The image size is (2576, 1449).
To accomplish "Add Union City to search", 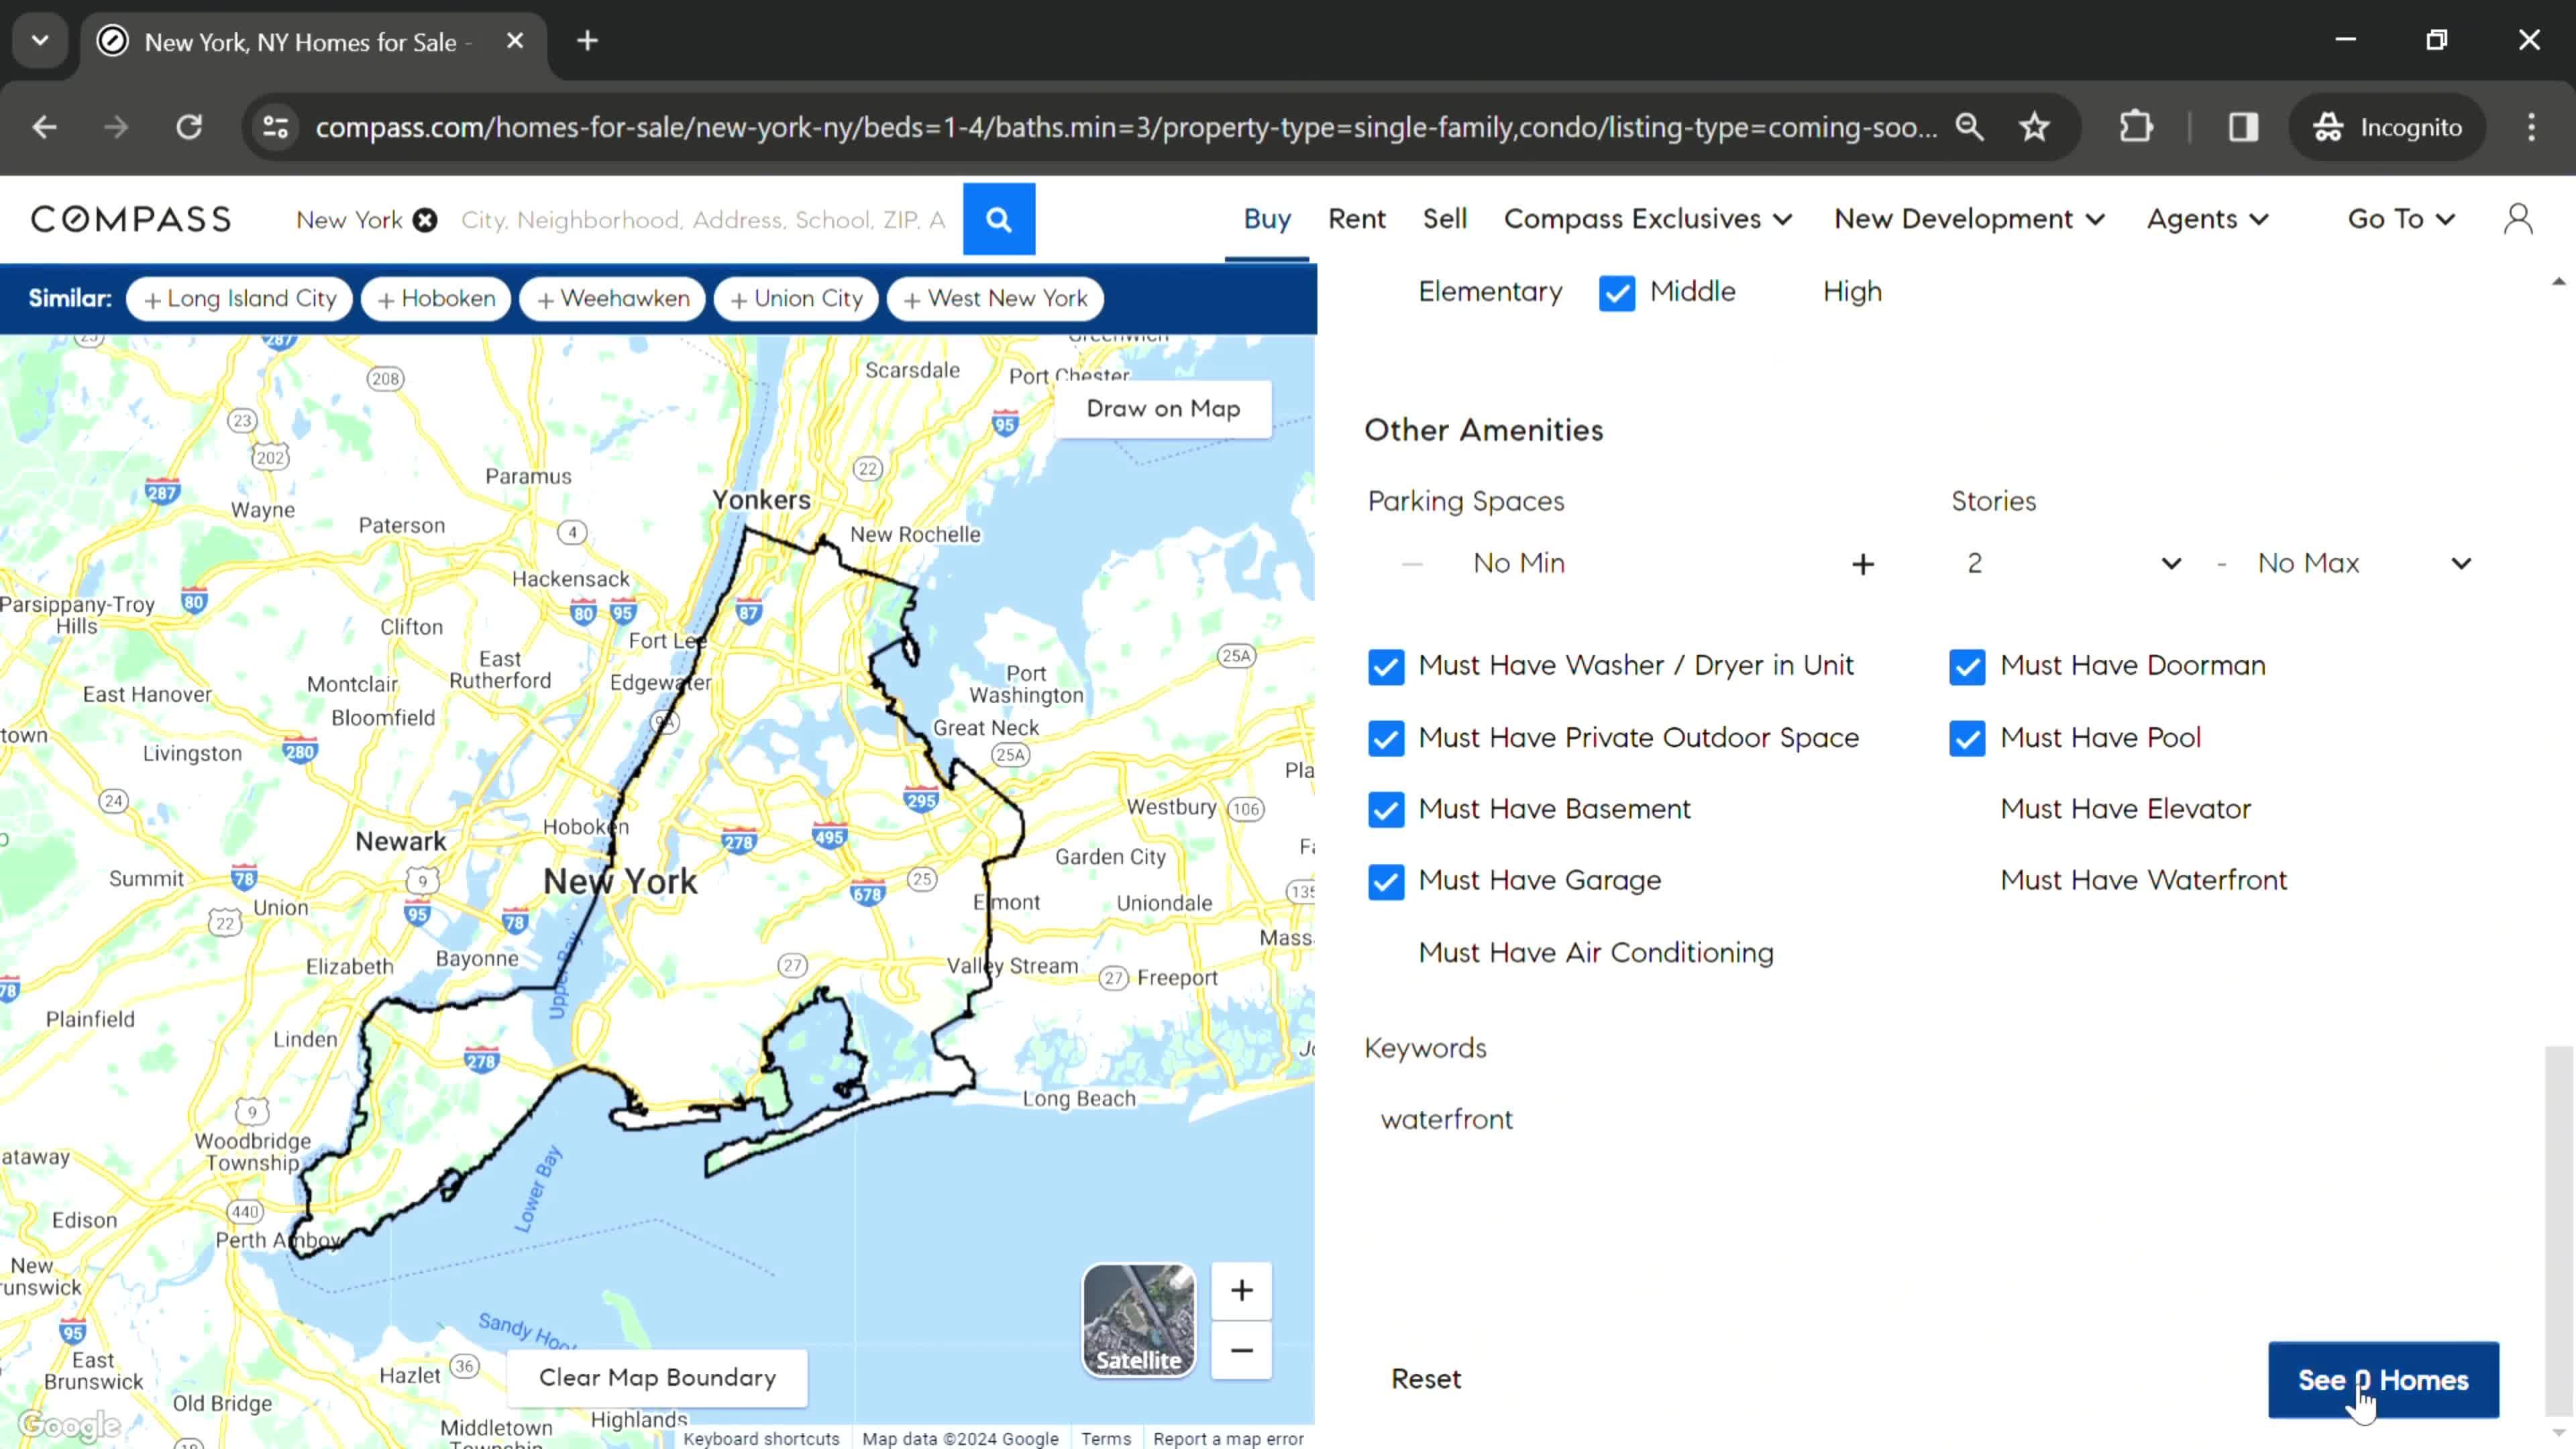I will click(x=796, y=299).
